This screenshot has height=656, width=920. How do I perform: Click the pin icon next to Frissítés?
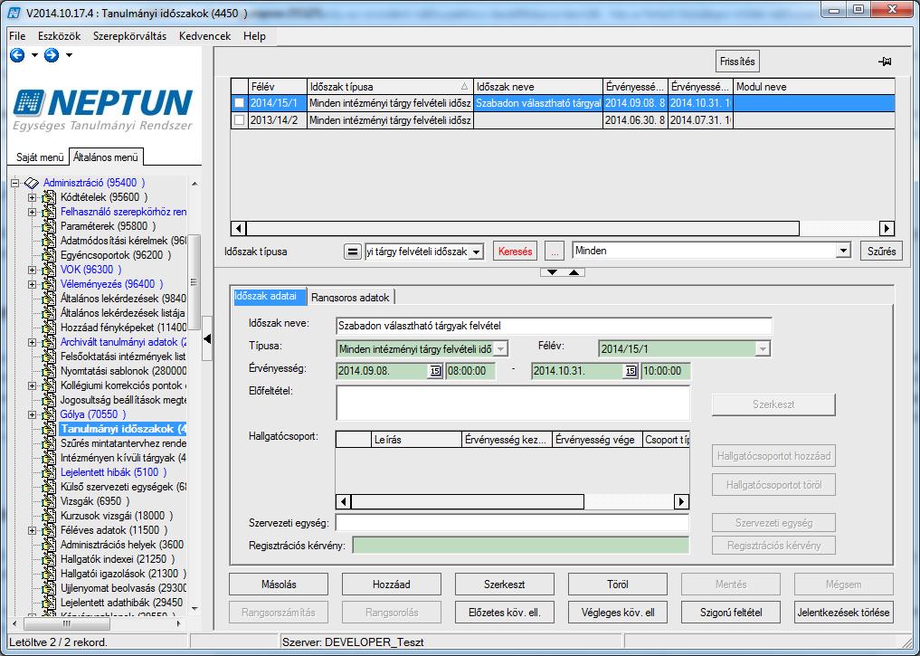coord(885,61)
